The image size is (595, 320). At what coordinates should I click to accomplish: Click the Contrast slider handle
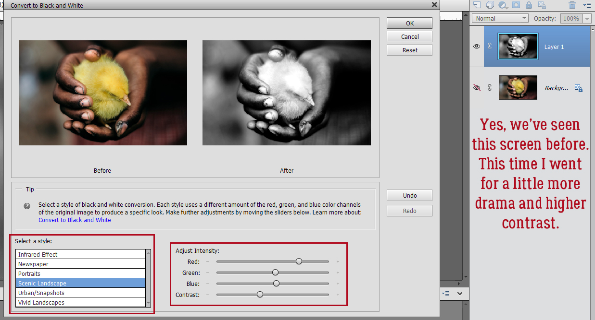pos(260,294)
